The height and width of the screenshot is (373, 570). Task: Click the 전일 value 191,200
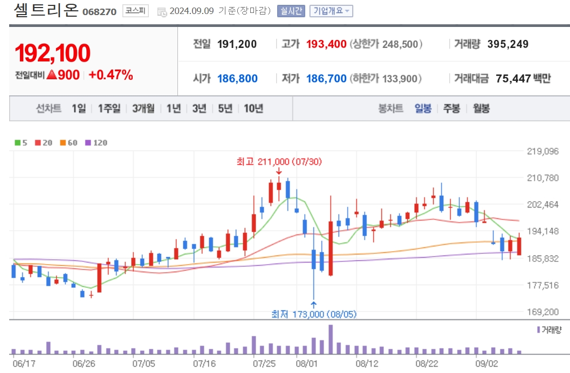pos(237,44)
